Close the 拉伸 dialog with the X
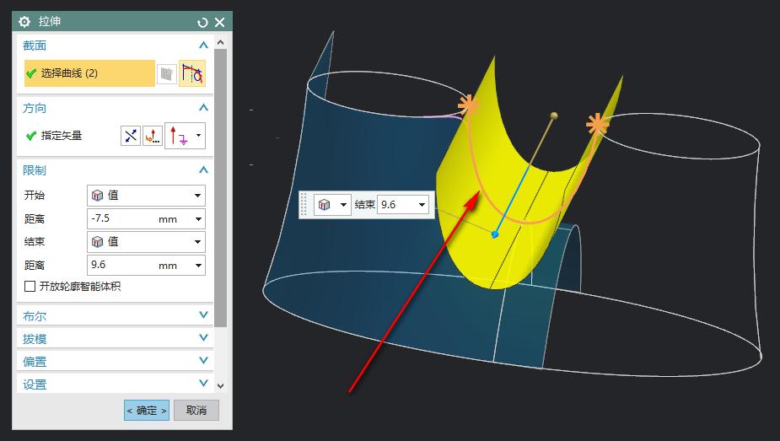Screen dimensions: 780x441 tap(219, 23)
